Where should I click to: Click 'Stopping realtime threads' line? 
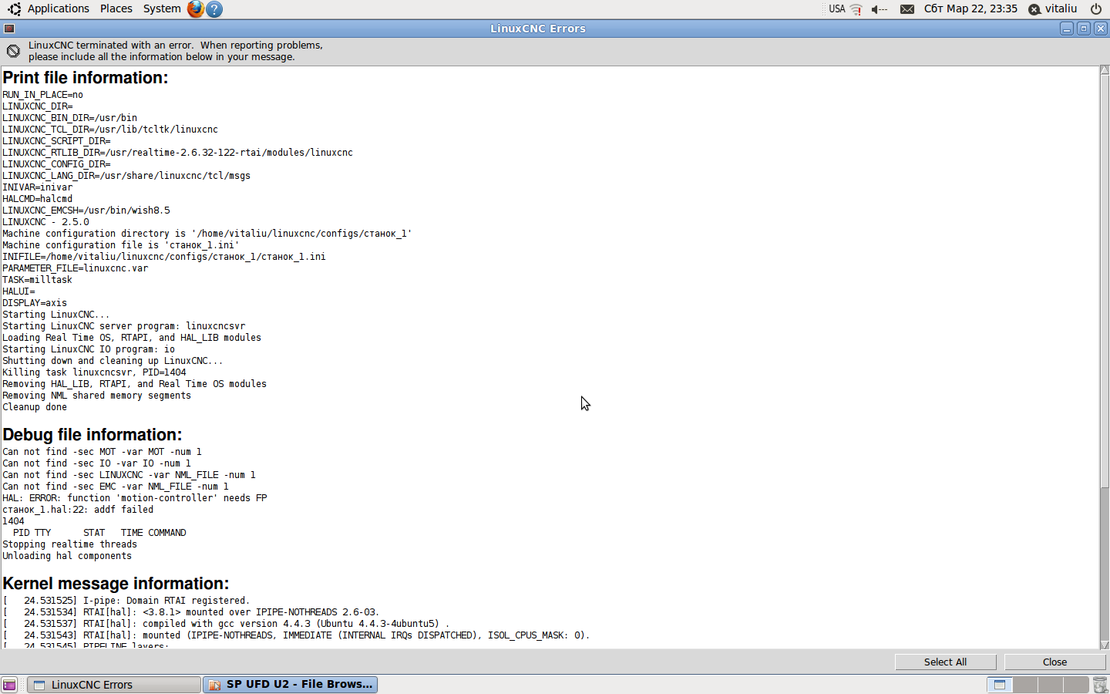(69, 544)
